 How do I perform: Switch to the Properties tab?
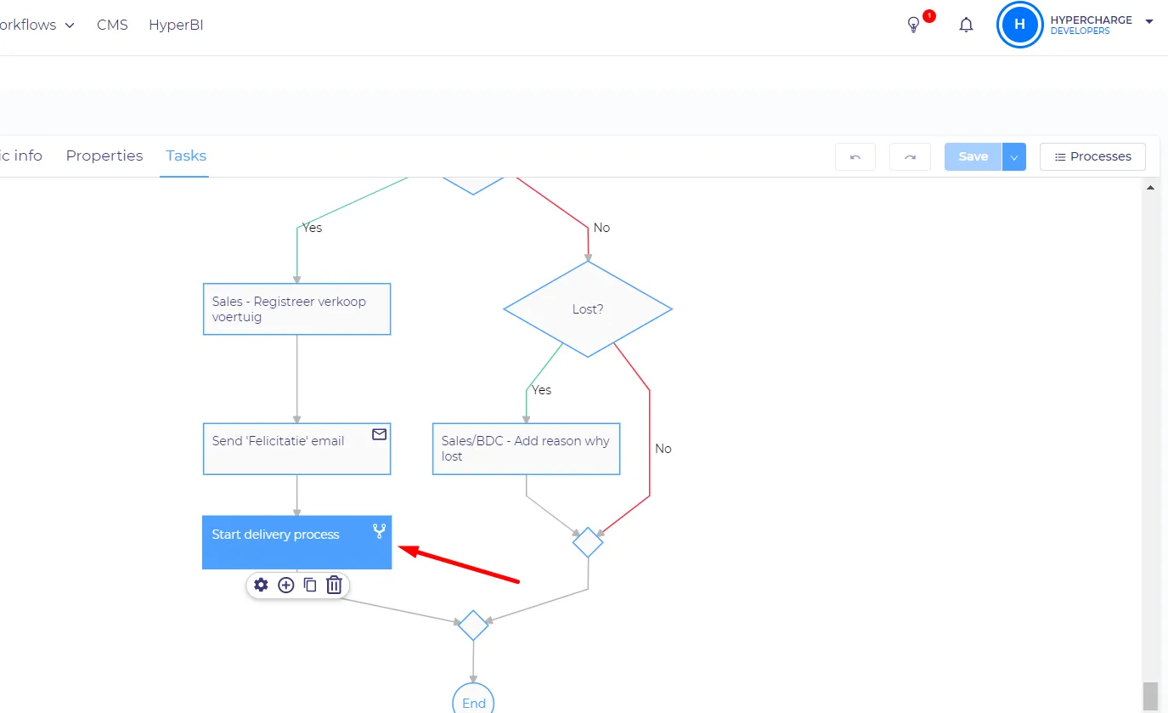[x=104, y=156]
